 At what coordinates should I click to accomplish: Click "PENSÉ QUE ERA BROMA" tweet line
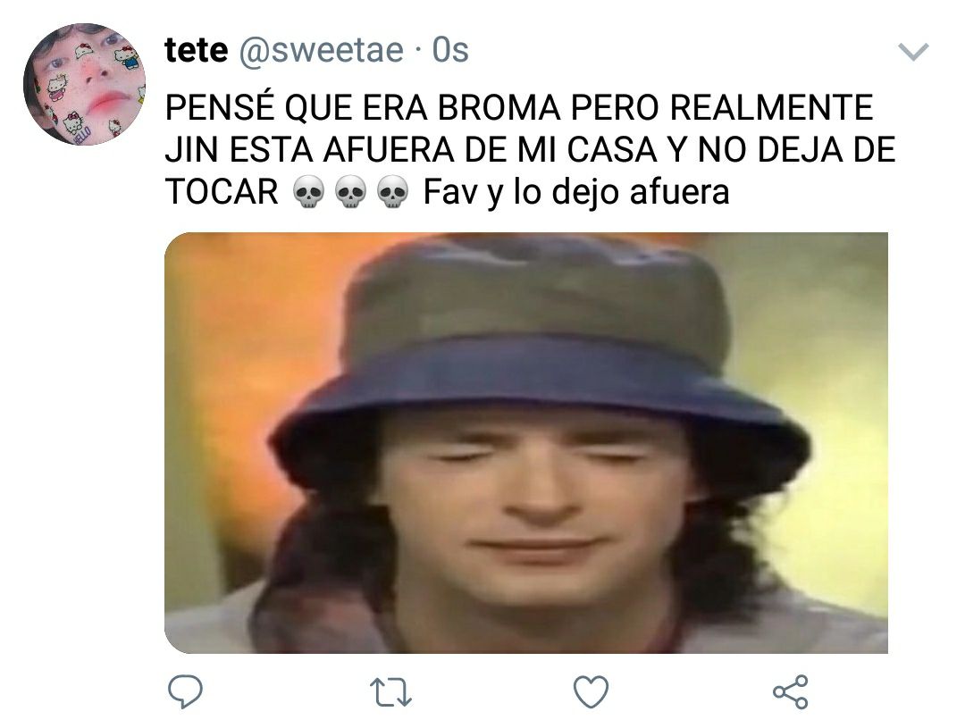click(x=363, y=106)
